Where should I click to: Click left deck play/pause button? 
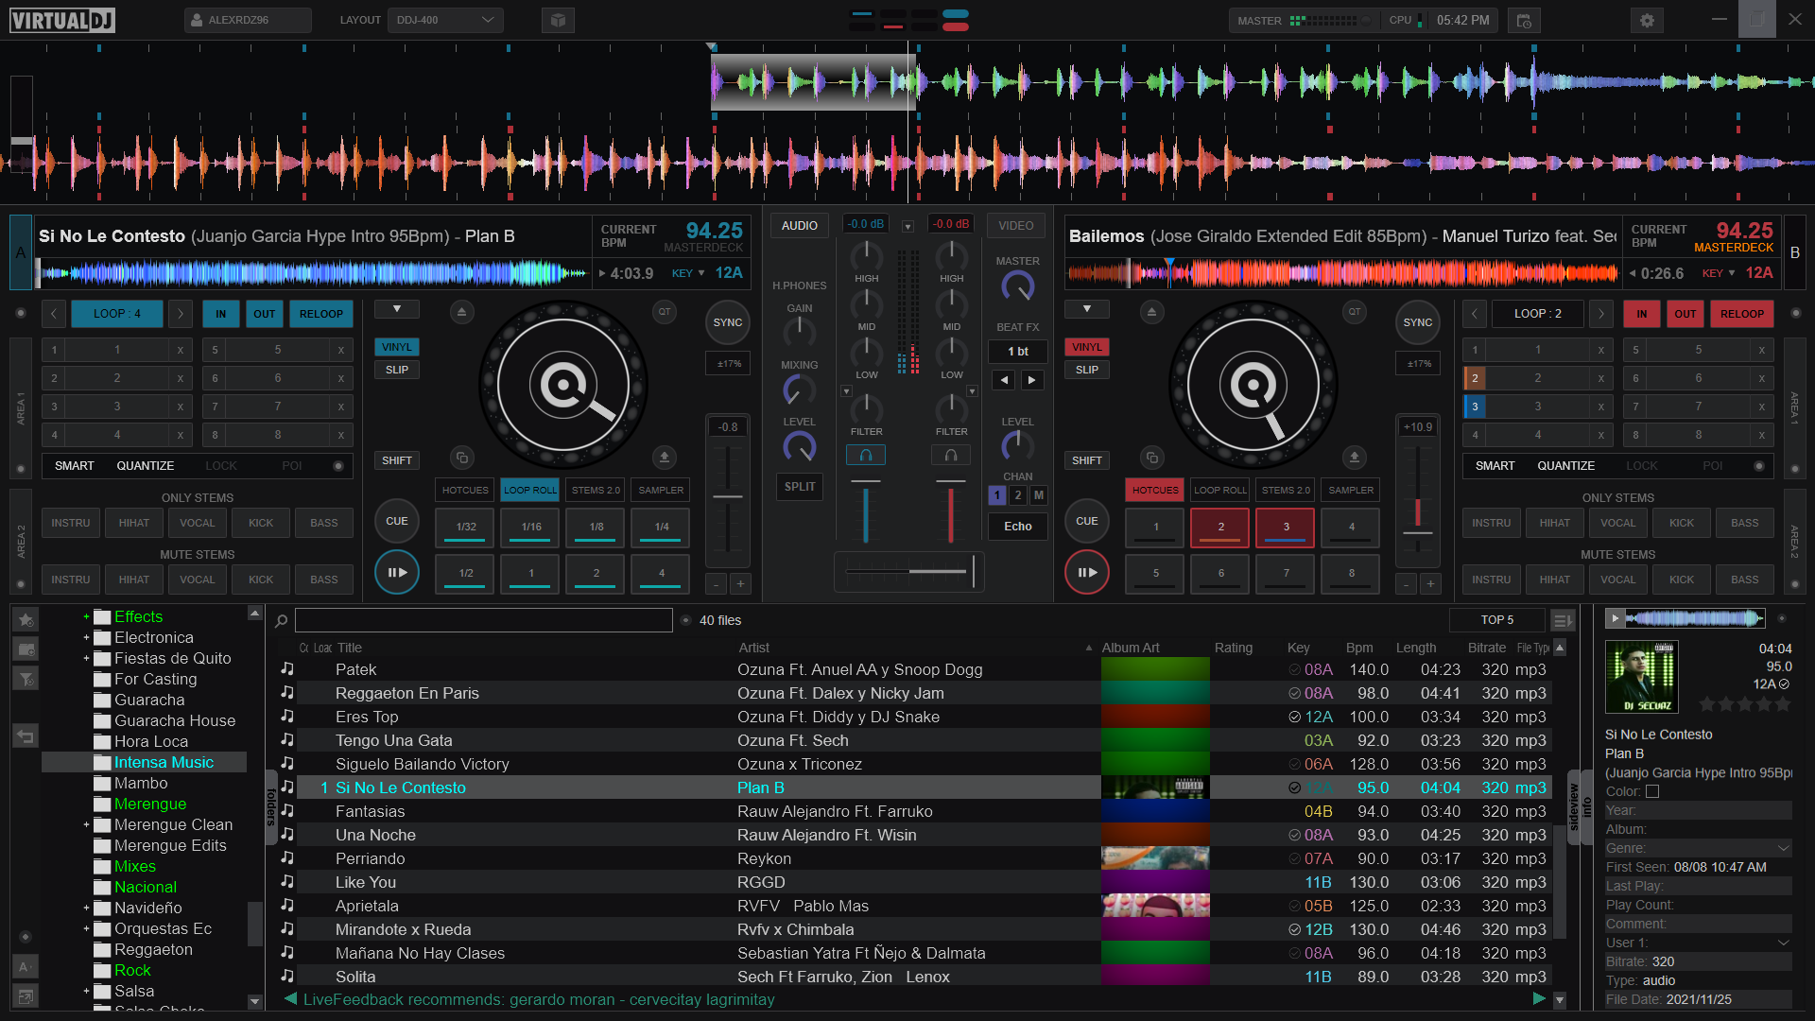397,572
